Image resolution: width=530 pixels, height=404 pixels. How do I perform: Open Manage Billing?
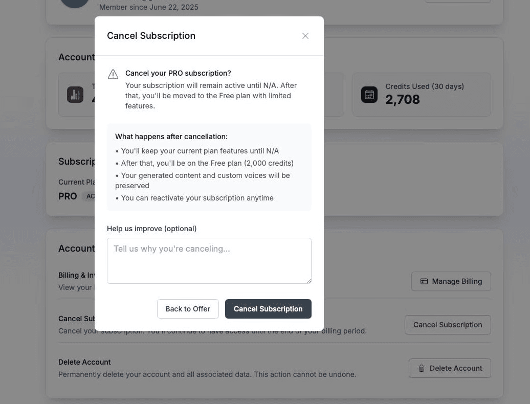coord(451,281)
